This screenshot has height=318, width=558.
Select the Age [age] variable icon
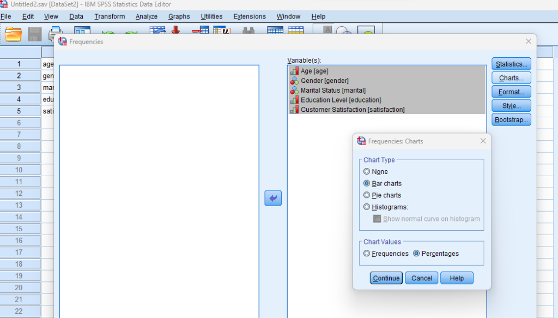click(x=294, y=71)
